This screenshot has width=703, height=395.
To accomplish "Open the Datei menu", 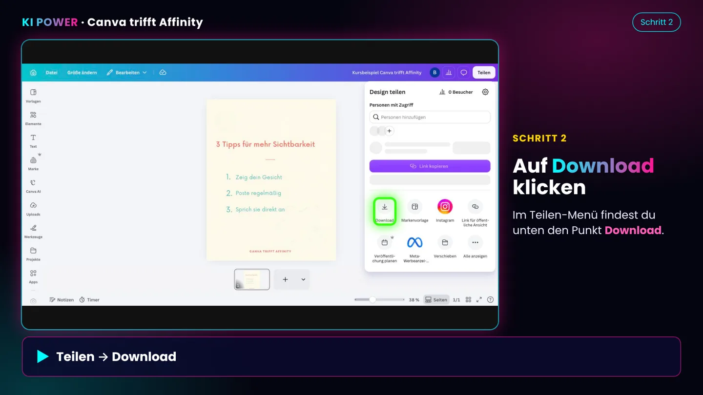I will tap(51, 73).
